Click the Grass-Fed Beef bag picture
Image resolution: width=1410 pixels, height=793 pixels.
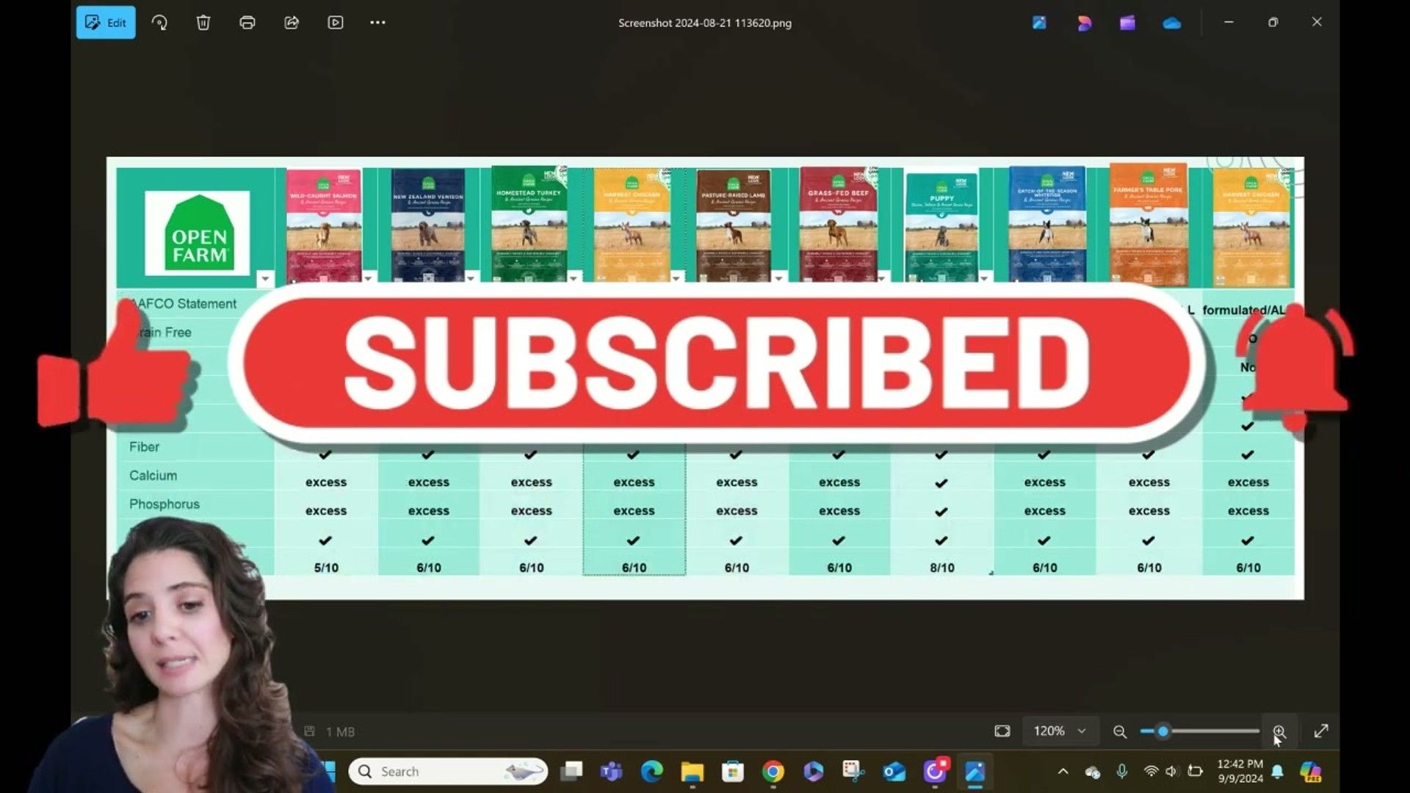coord(839,223)
